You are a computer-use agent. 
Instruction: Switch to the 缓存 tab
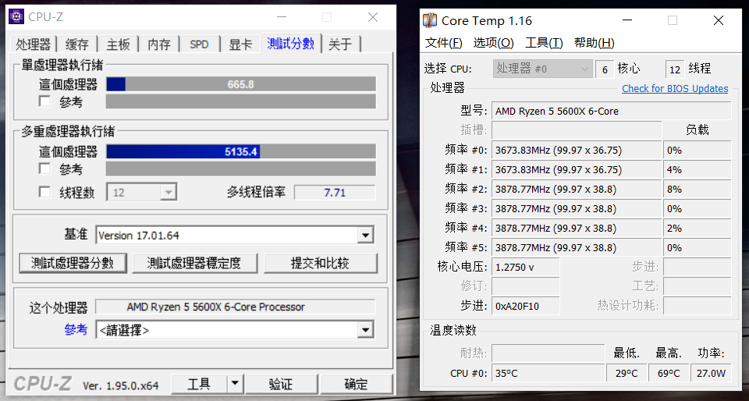77,44
